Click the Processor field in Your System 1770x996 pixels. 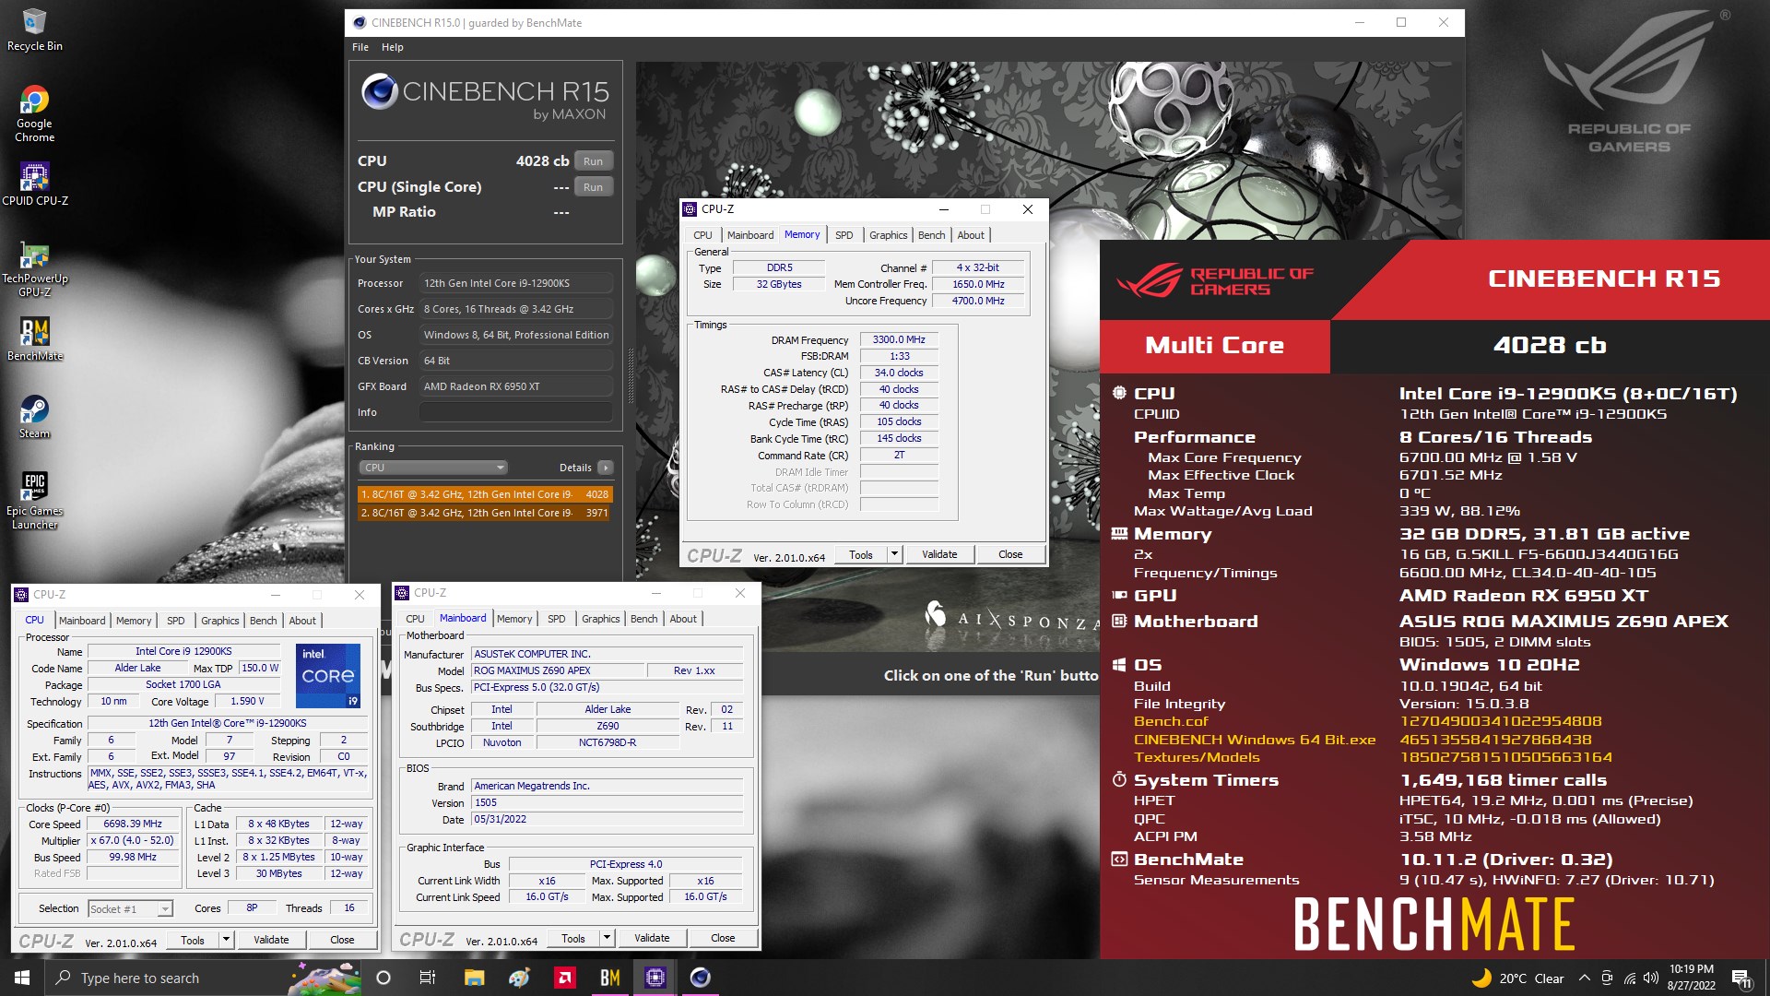point(516,283)
